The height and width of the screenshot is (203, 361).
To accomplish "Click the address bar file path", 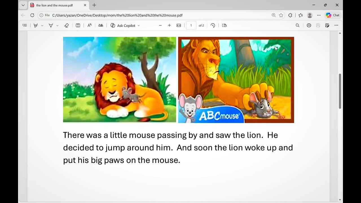I will pyautogui.click(x=117, y=15).
